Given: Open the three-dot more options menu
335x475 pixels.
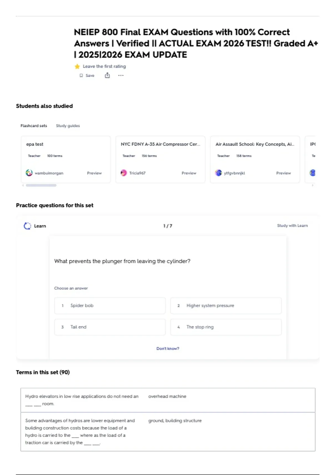Looking at the screenshot, I should pyautogui.click(x=121, y=75).
